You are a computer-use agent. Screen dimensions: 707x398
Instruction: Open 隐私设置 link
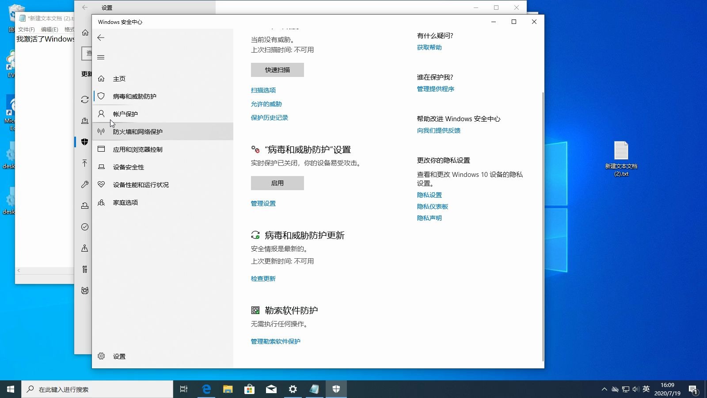pyautogui.click(x=430, y=195)
